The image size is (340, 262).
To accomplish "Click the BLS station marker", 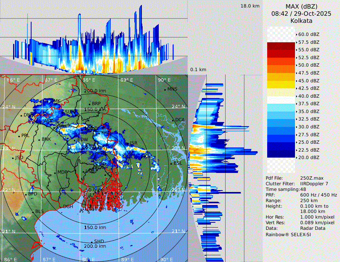I will [33, 212].
